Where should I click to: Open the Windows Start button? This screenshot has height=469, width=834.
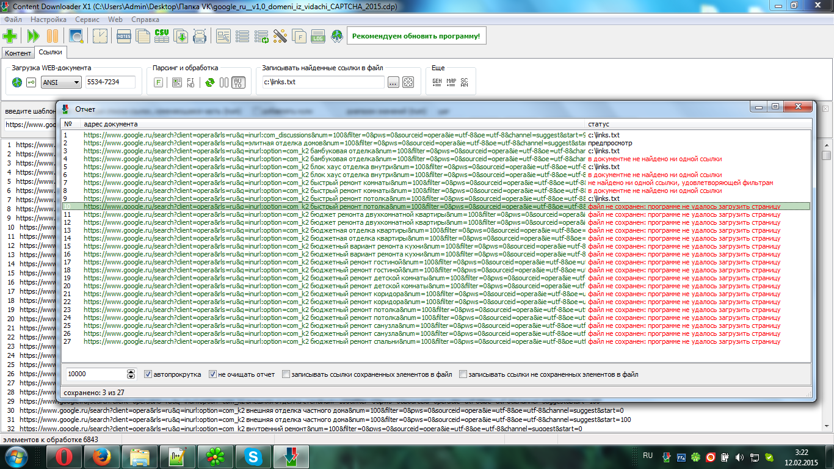[16, 456]
